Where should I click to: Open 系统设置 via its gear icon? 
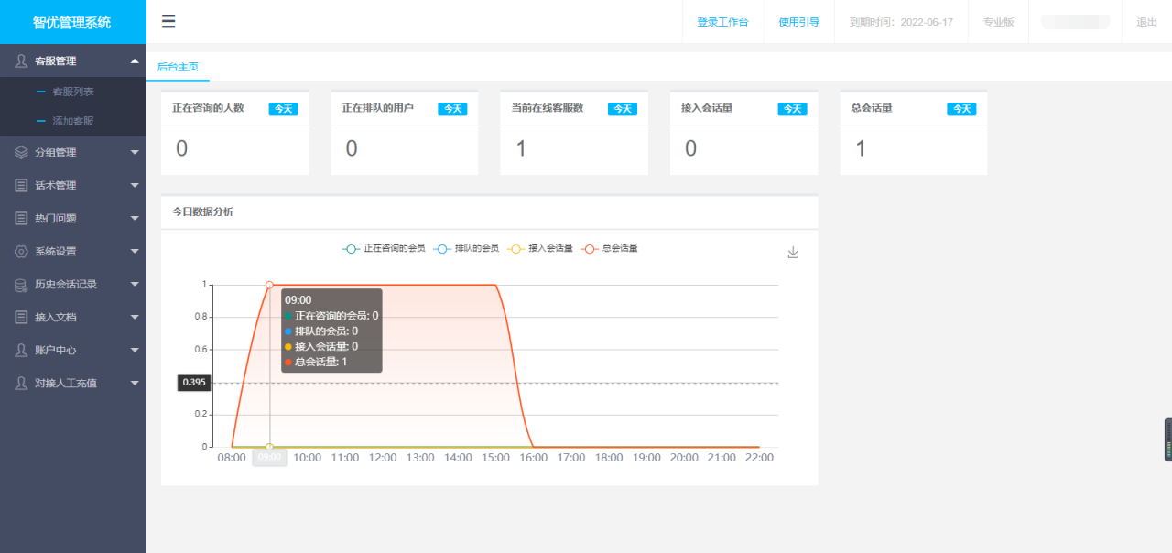[x=20, y=251]
